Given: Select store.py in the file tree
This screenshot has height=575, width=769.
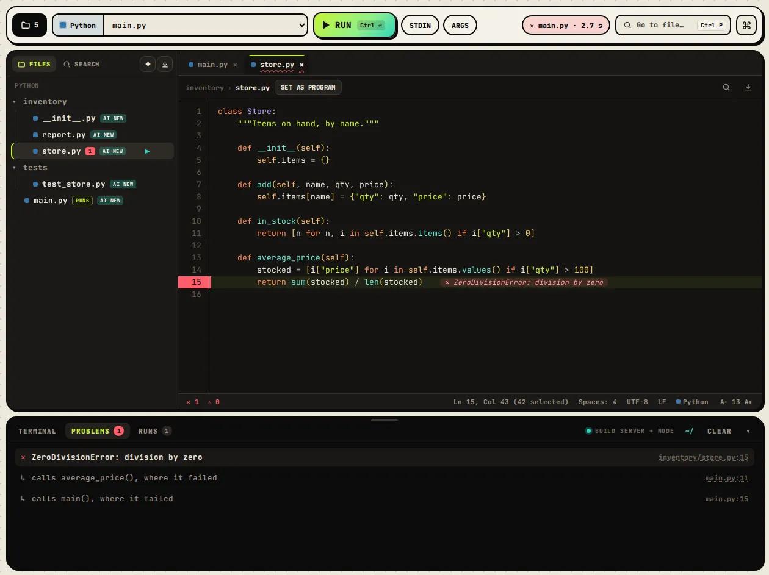Looking at the screenshot, I should (x=61, y=151).
